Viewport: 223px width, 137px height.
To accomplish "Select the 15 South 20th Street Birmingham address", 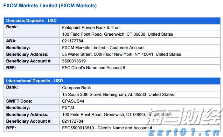I will [118, 95].
